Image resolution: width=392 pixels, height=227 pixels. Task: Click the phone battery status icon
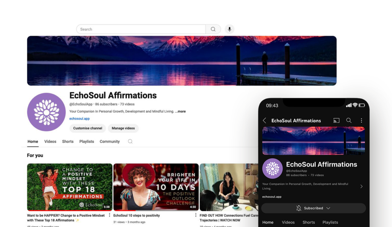tap(362, 105)
